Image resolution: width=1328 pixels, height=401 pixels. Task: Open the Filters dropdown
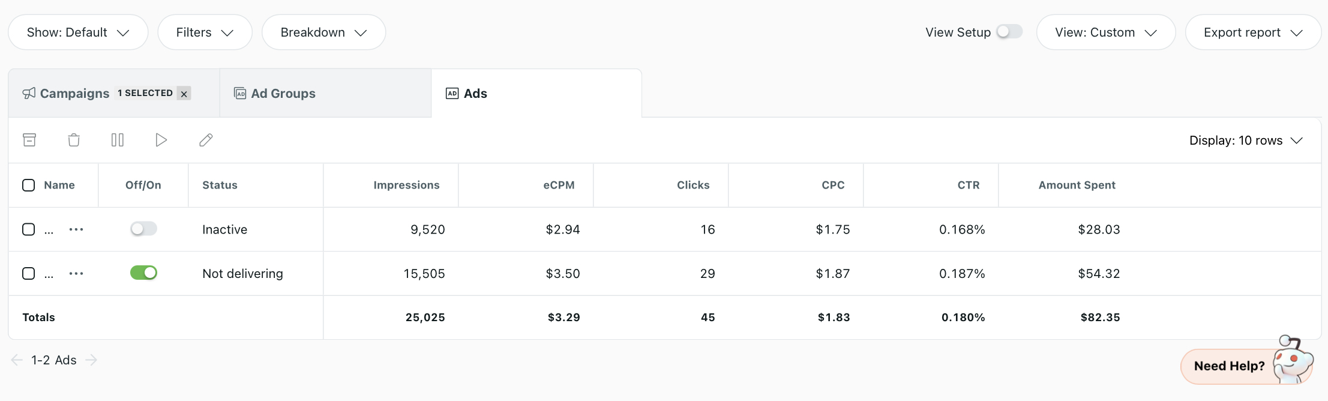[x=205, y=32]
